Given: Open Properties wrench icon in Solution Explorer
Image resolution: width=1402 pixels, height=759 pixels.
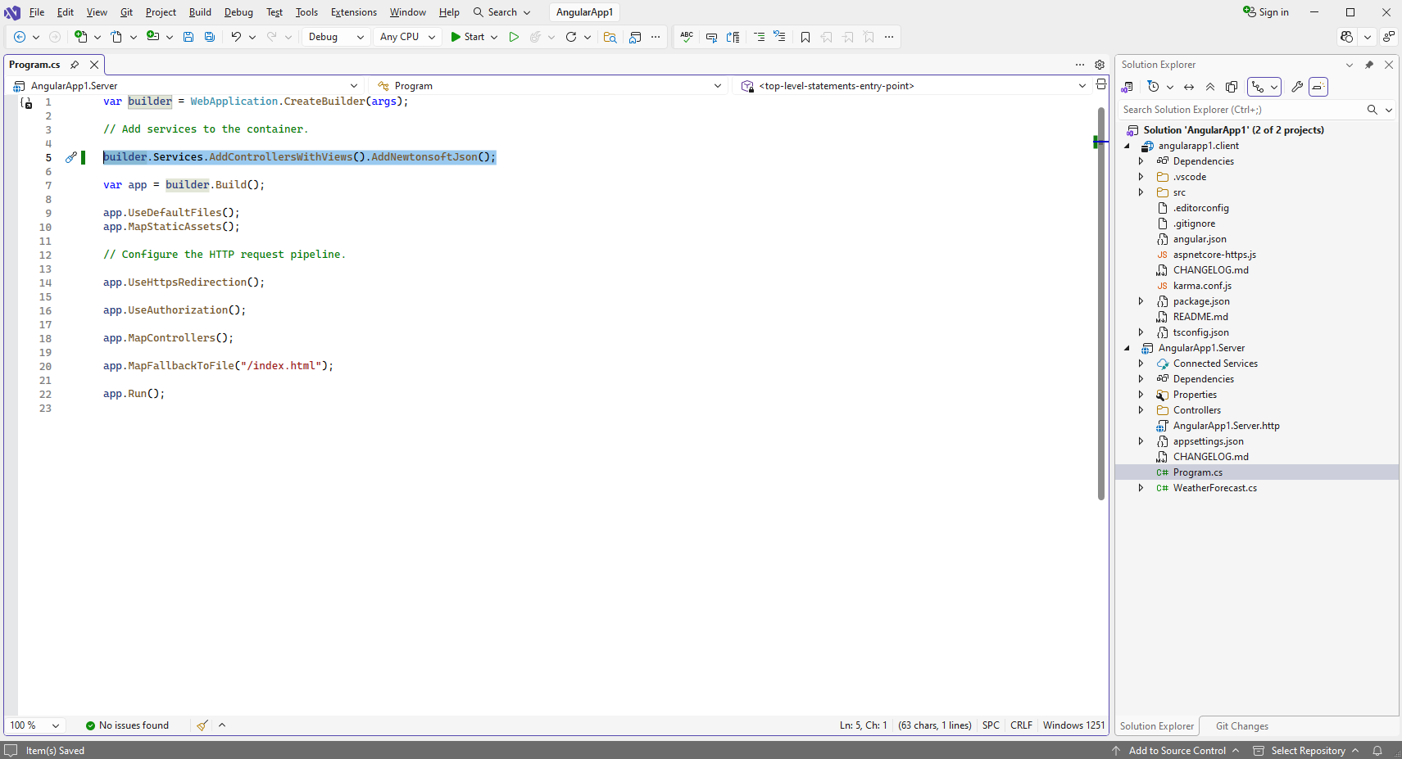Looking at the screenshot, I should 1297,87.
